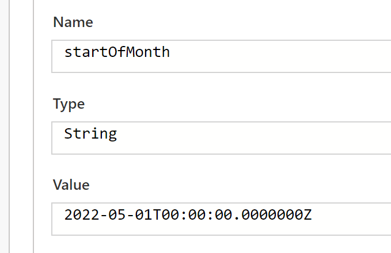
Task: Place cursor after String in Type box
Action: click(118, 134)
